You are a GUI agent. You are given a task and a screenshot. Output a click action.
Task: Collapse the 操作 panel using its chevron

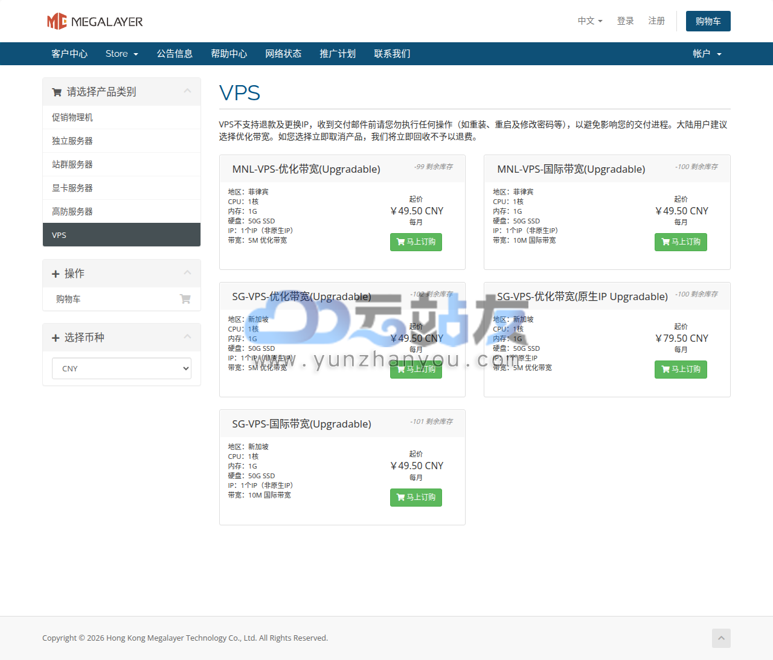(187, 272)
